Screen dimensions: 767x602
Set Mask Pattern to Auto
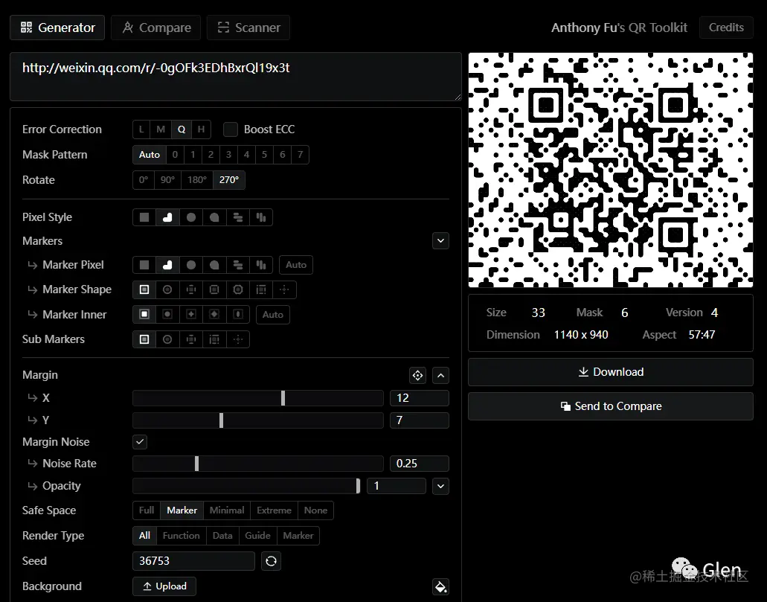pyautogui.click(x=150, y=155)
